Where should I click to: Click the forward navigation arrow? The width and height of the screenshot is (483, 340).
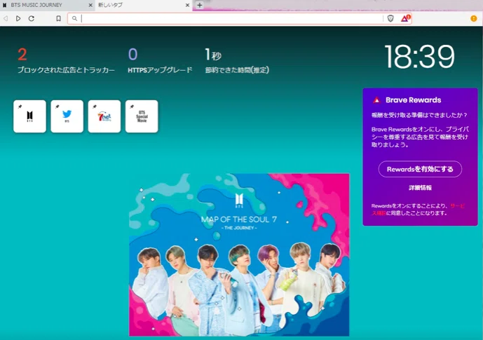(x=18, y=18)
